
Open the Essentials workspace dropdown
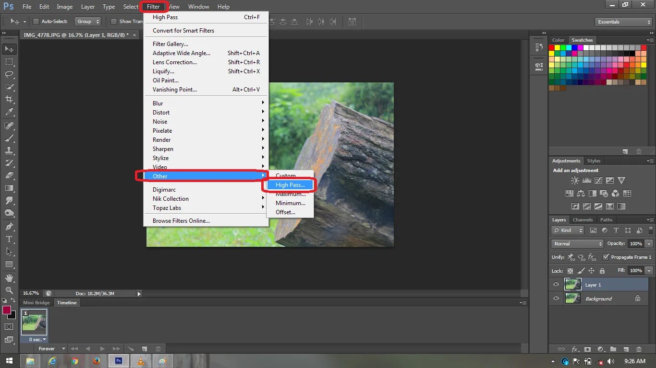(x=623, y=22)
